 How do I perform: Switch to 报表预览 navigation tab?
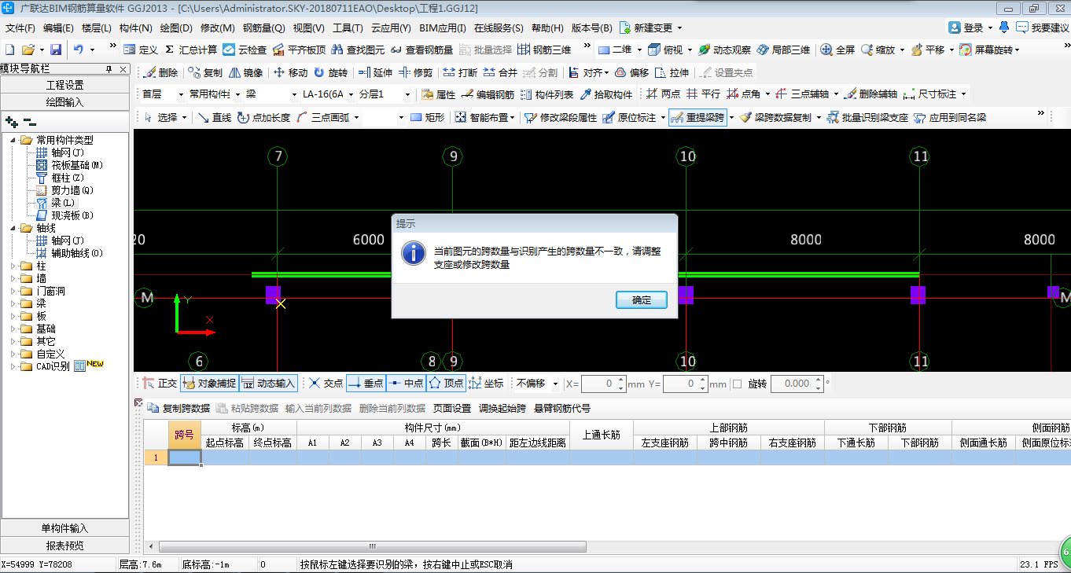[65, 545]
